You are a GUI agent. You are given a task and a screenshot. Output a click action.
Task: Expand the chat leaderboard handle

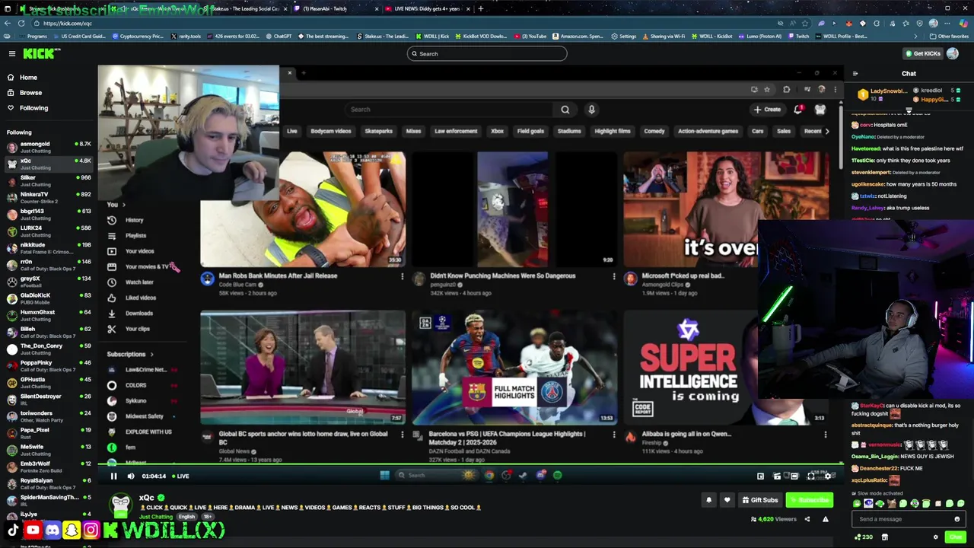pos(909,111)
